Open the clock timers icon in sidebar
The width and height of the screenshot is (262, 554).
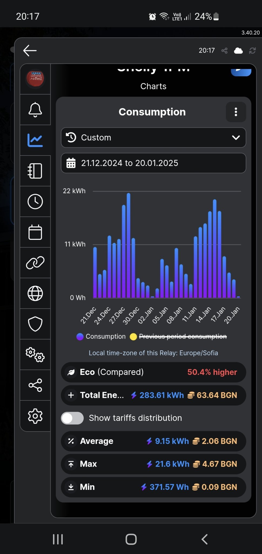(x=35, y=202)
